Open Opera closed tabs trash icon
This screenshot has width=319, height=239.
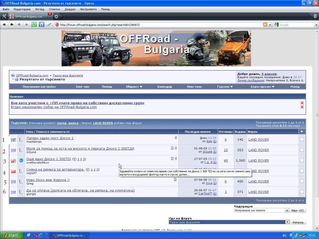[x=315, y=16]
